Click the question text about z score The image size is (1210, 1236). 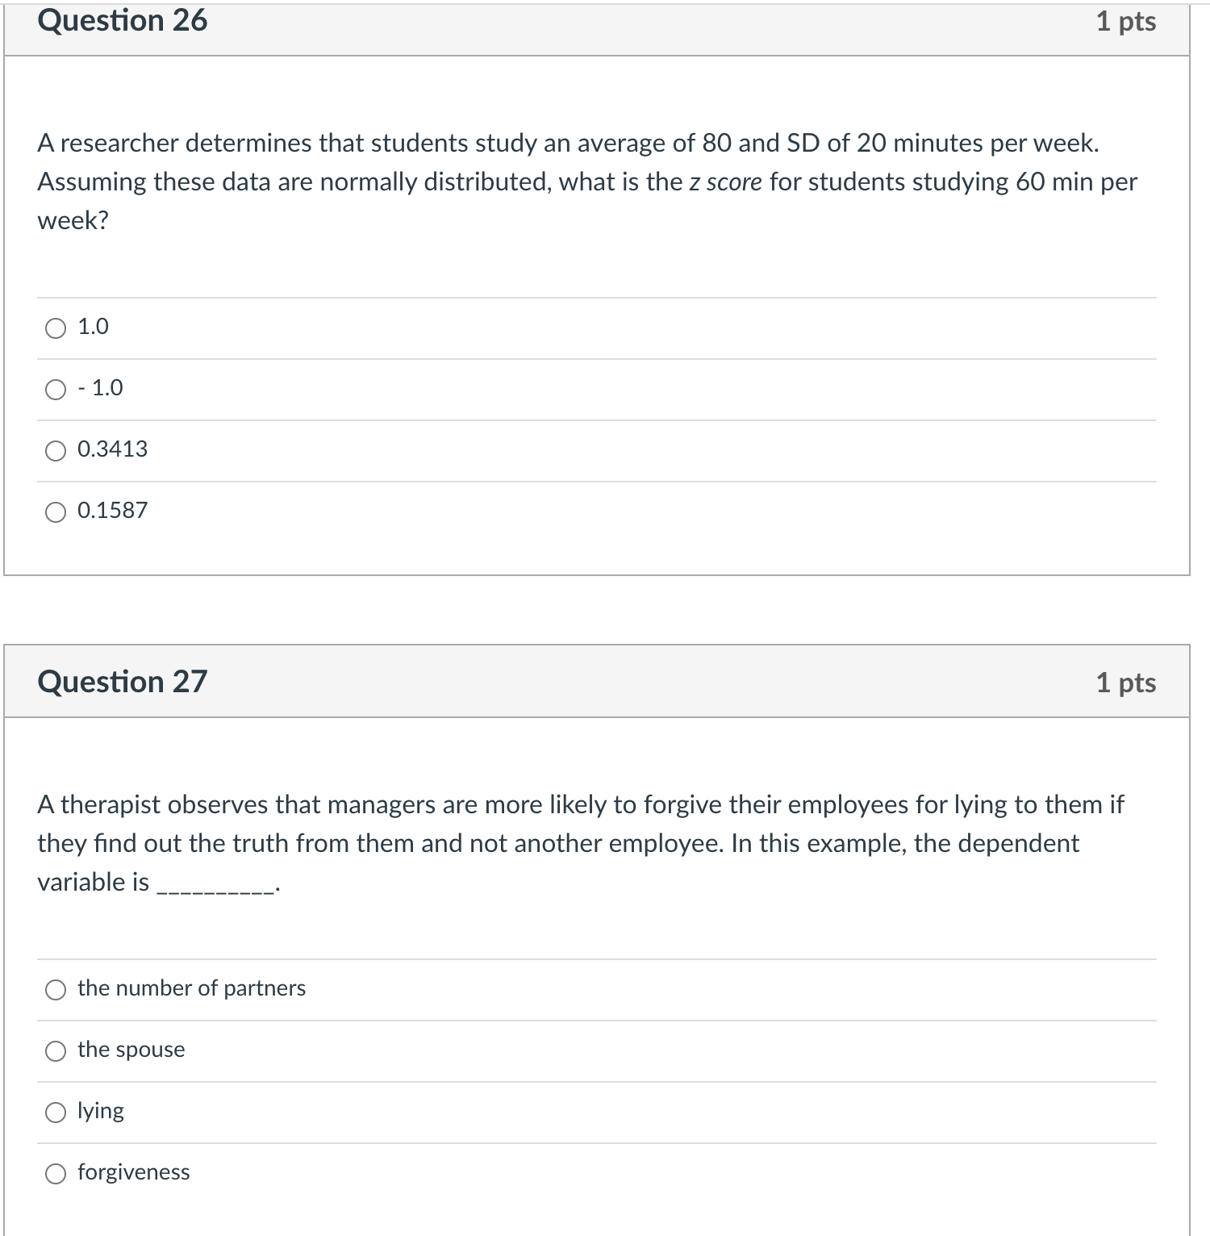565,182
